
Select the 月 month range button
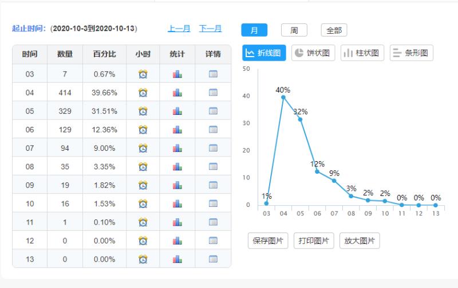(254, 30)
